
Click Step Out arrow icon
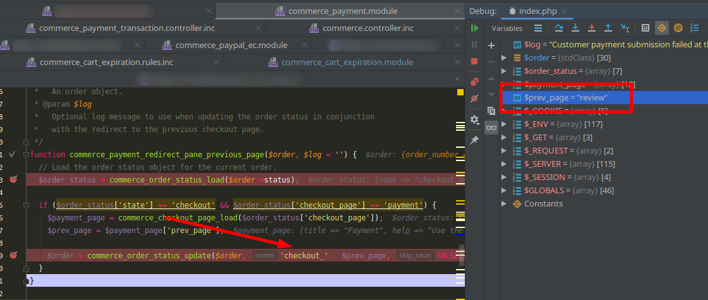tap(608, 28)
